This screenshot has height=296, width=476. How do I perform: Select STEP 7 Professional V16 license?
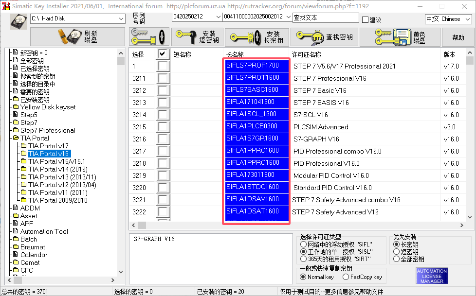330,78
